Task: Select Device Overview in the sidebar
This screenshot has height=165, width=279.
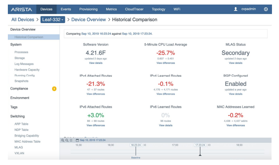Action: click(x=23, y=29)
